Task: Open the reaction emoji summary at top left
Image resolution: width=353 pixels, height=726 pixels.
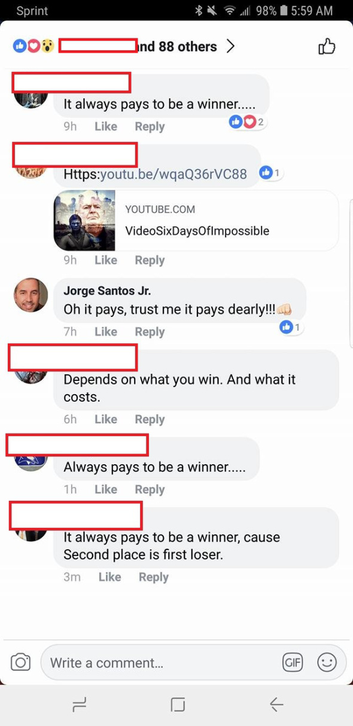Action: pos(34,46)
